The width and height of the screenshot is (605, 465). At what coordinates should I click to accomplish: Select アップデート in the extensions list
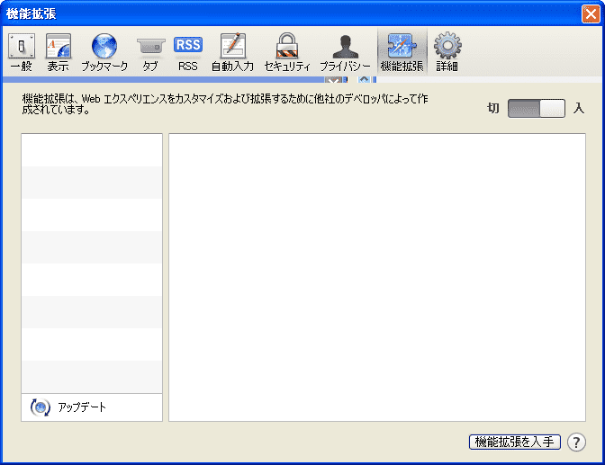click(92, 407)
